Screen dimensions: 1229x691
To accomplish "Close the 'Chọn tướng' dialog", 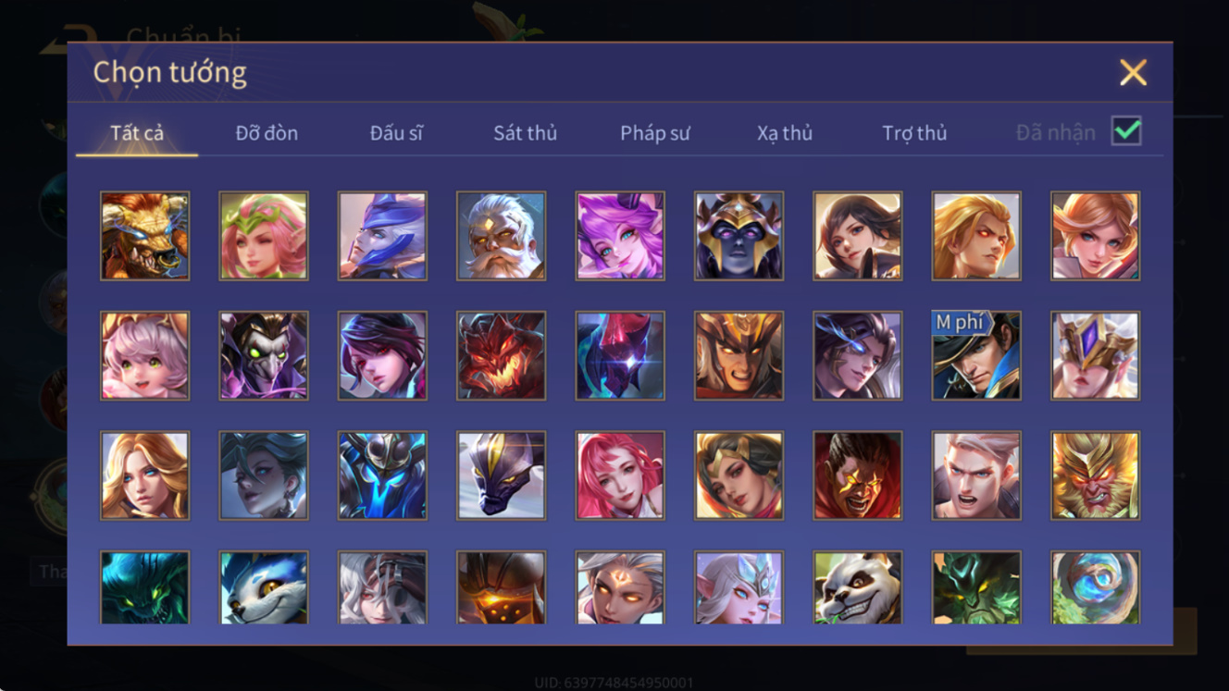I will pyautogui.click(x=1133, y=72).
